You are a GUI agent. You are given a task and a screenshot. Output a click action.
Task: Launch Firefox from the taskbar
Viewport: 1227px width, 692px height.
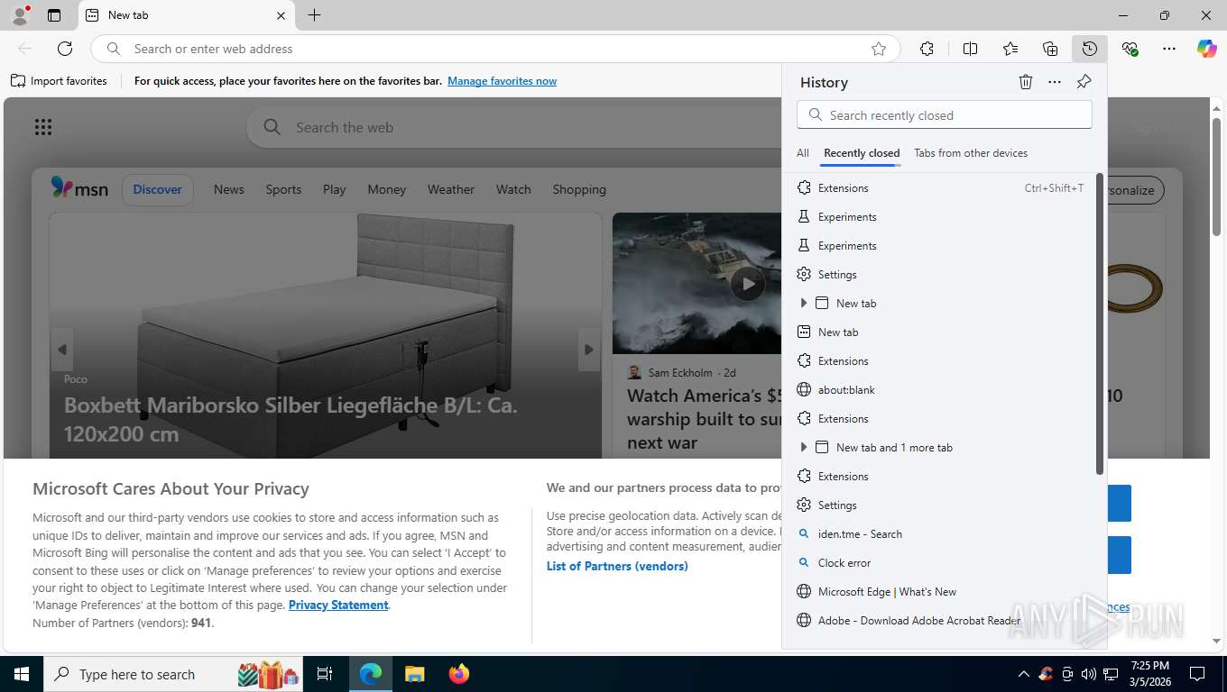[x=459, y=674]
